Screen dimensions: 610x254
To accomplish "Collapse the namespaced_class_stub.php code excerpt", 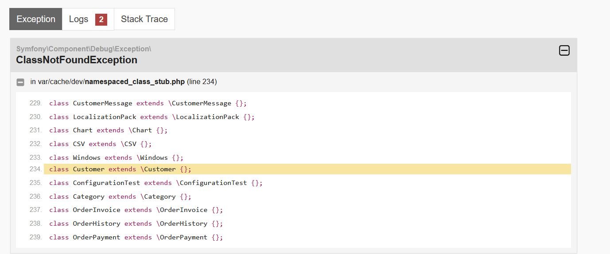I will click(20, 82).
